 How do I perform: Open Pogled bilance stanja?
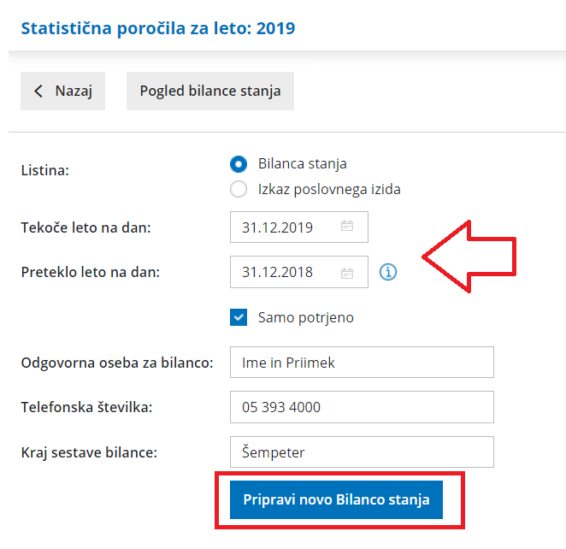click(210, 91)
